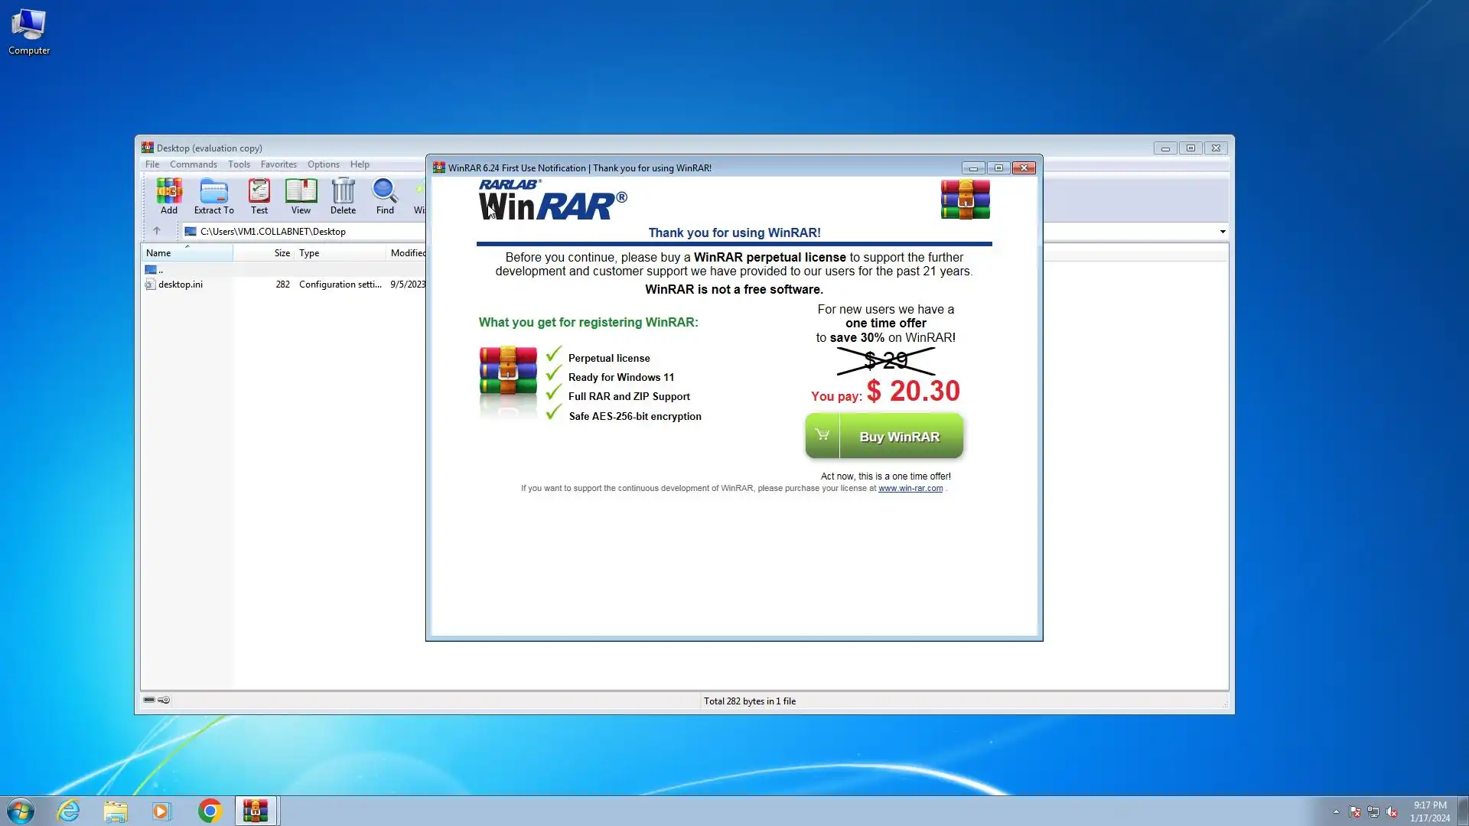Click the key icon in status bar
Viewport: 1469px width, 826px height.
pyautogui.click(x=164, y=700)
